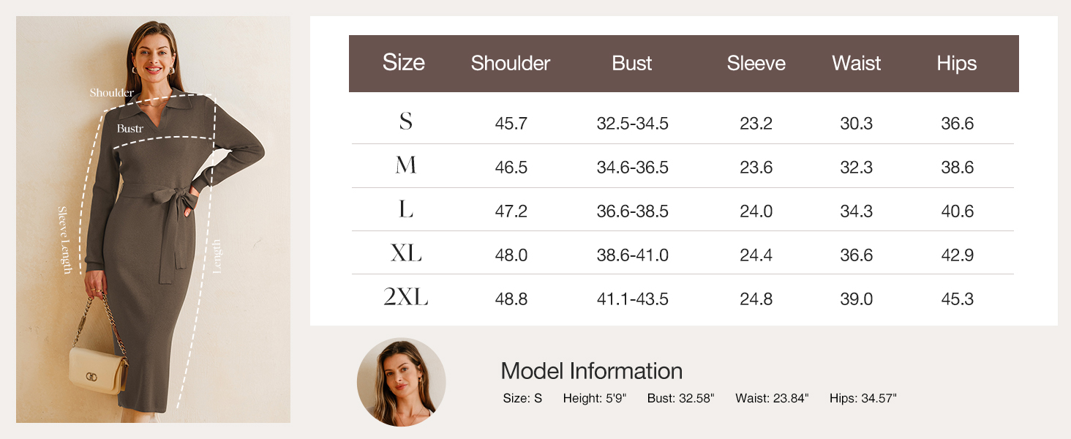Click the cream handbag in the photo
This screenshot has width=1071, height=439.
(x=97, y=369)
